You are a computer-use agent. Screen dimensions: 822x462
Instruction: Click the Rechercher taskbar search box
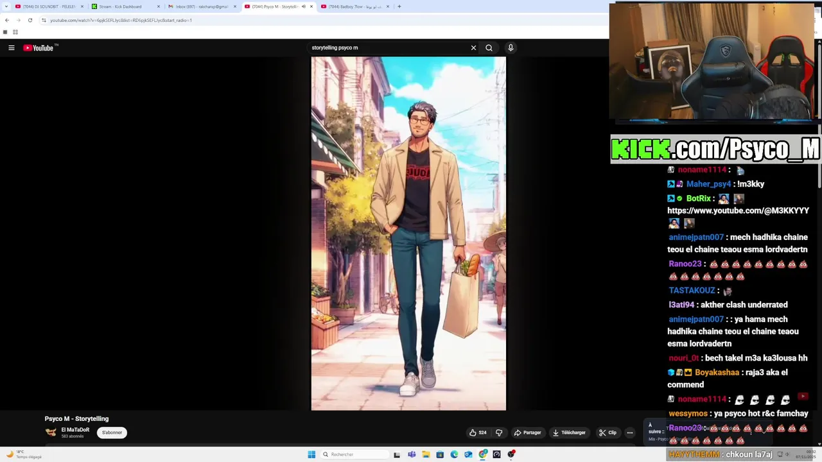pos(355,454)
